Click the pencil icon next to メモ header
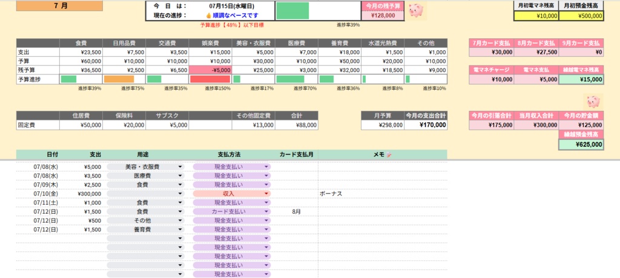The image size is (620, 278). [388, 154]
